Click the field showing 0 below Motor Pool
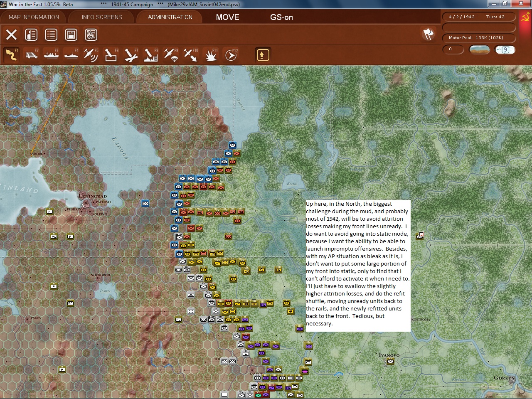This screenshot has width=532, height=399. pyautogui.click(x=453, y=49)
